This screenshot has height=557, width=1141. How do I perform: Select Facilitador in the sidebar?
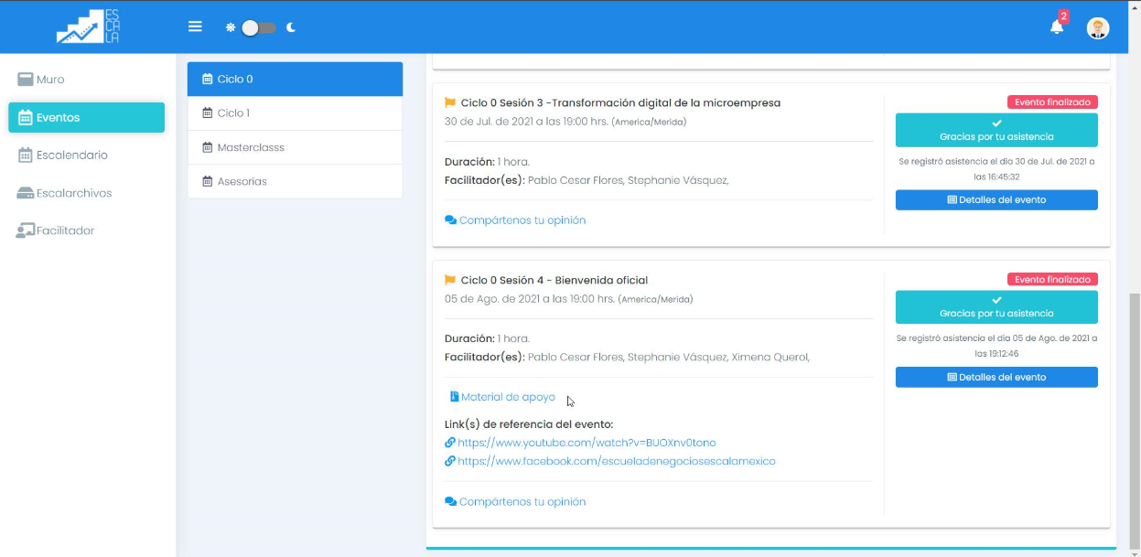tap(65, 230)
